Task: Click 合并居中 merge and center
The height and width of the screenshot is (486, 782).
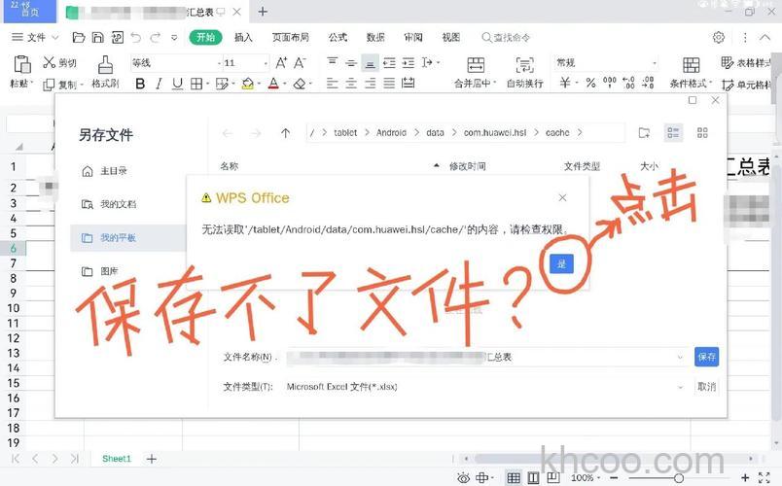Action: (x=476, y=73)
